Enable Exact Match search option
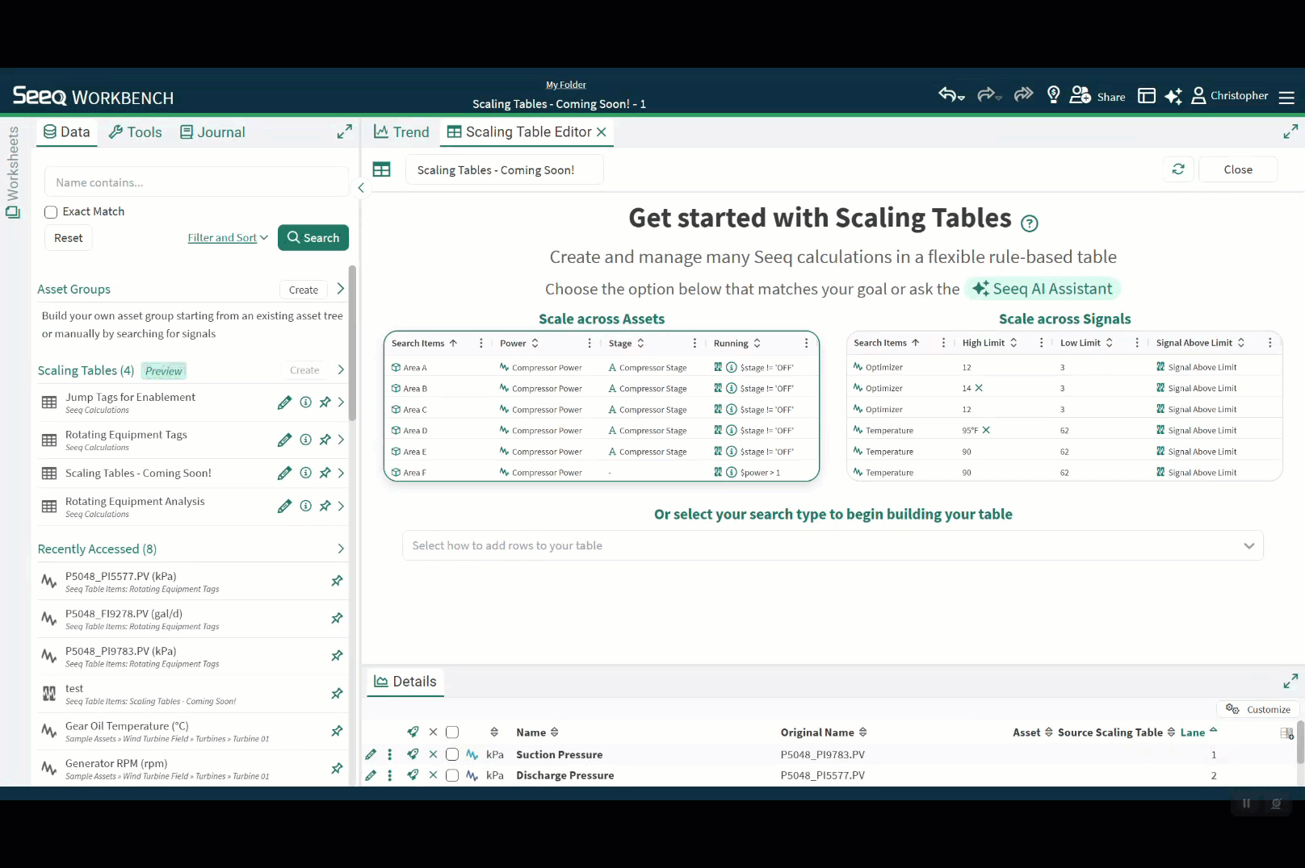This screenshot has width=1305, height=868. [x=51, y=211]
